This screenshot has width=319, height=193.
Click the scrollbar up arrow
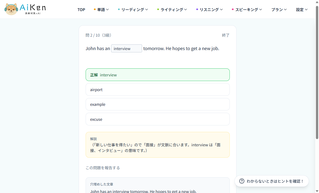coord(317,2)
